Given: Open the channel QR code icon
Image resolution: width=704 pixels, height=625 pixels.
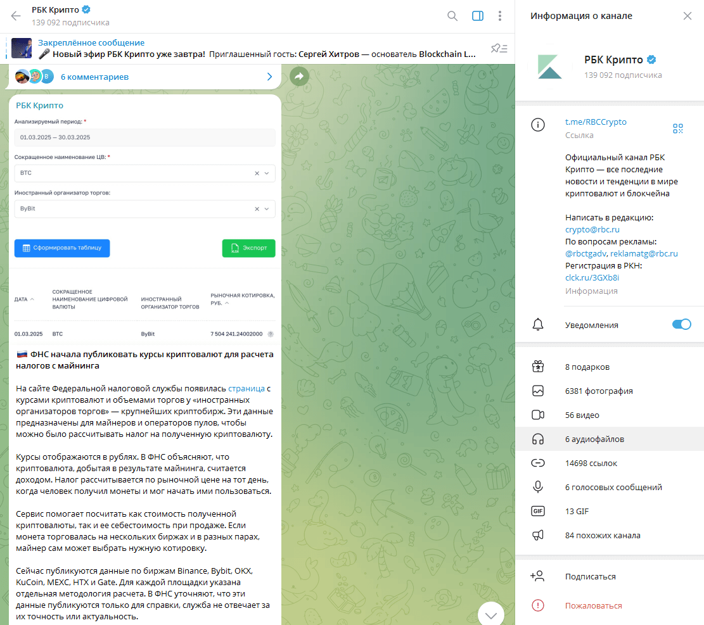Looking at the screenshot, I should (678, 129).
